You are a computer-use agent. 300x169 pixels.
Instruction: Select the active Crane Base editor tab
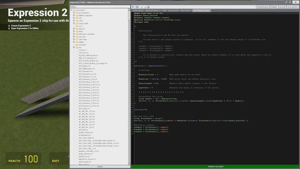pos(202,10)
